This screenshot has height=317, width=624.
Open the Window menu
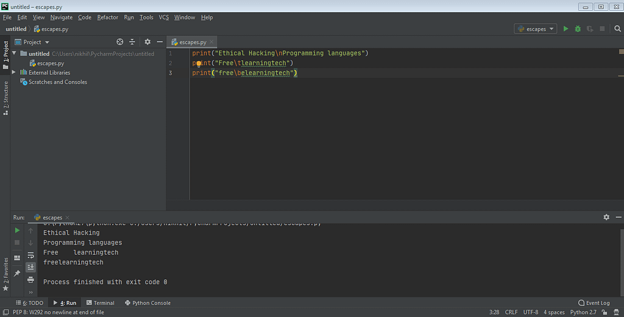184,17
